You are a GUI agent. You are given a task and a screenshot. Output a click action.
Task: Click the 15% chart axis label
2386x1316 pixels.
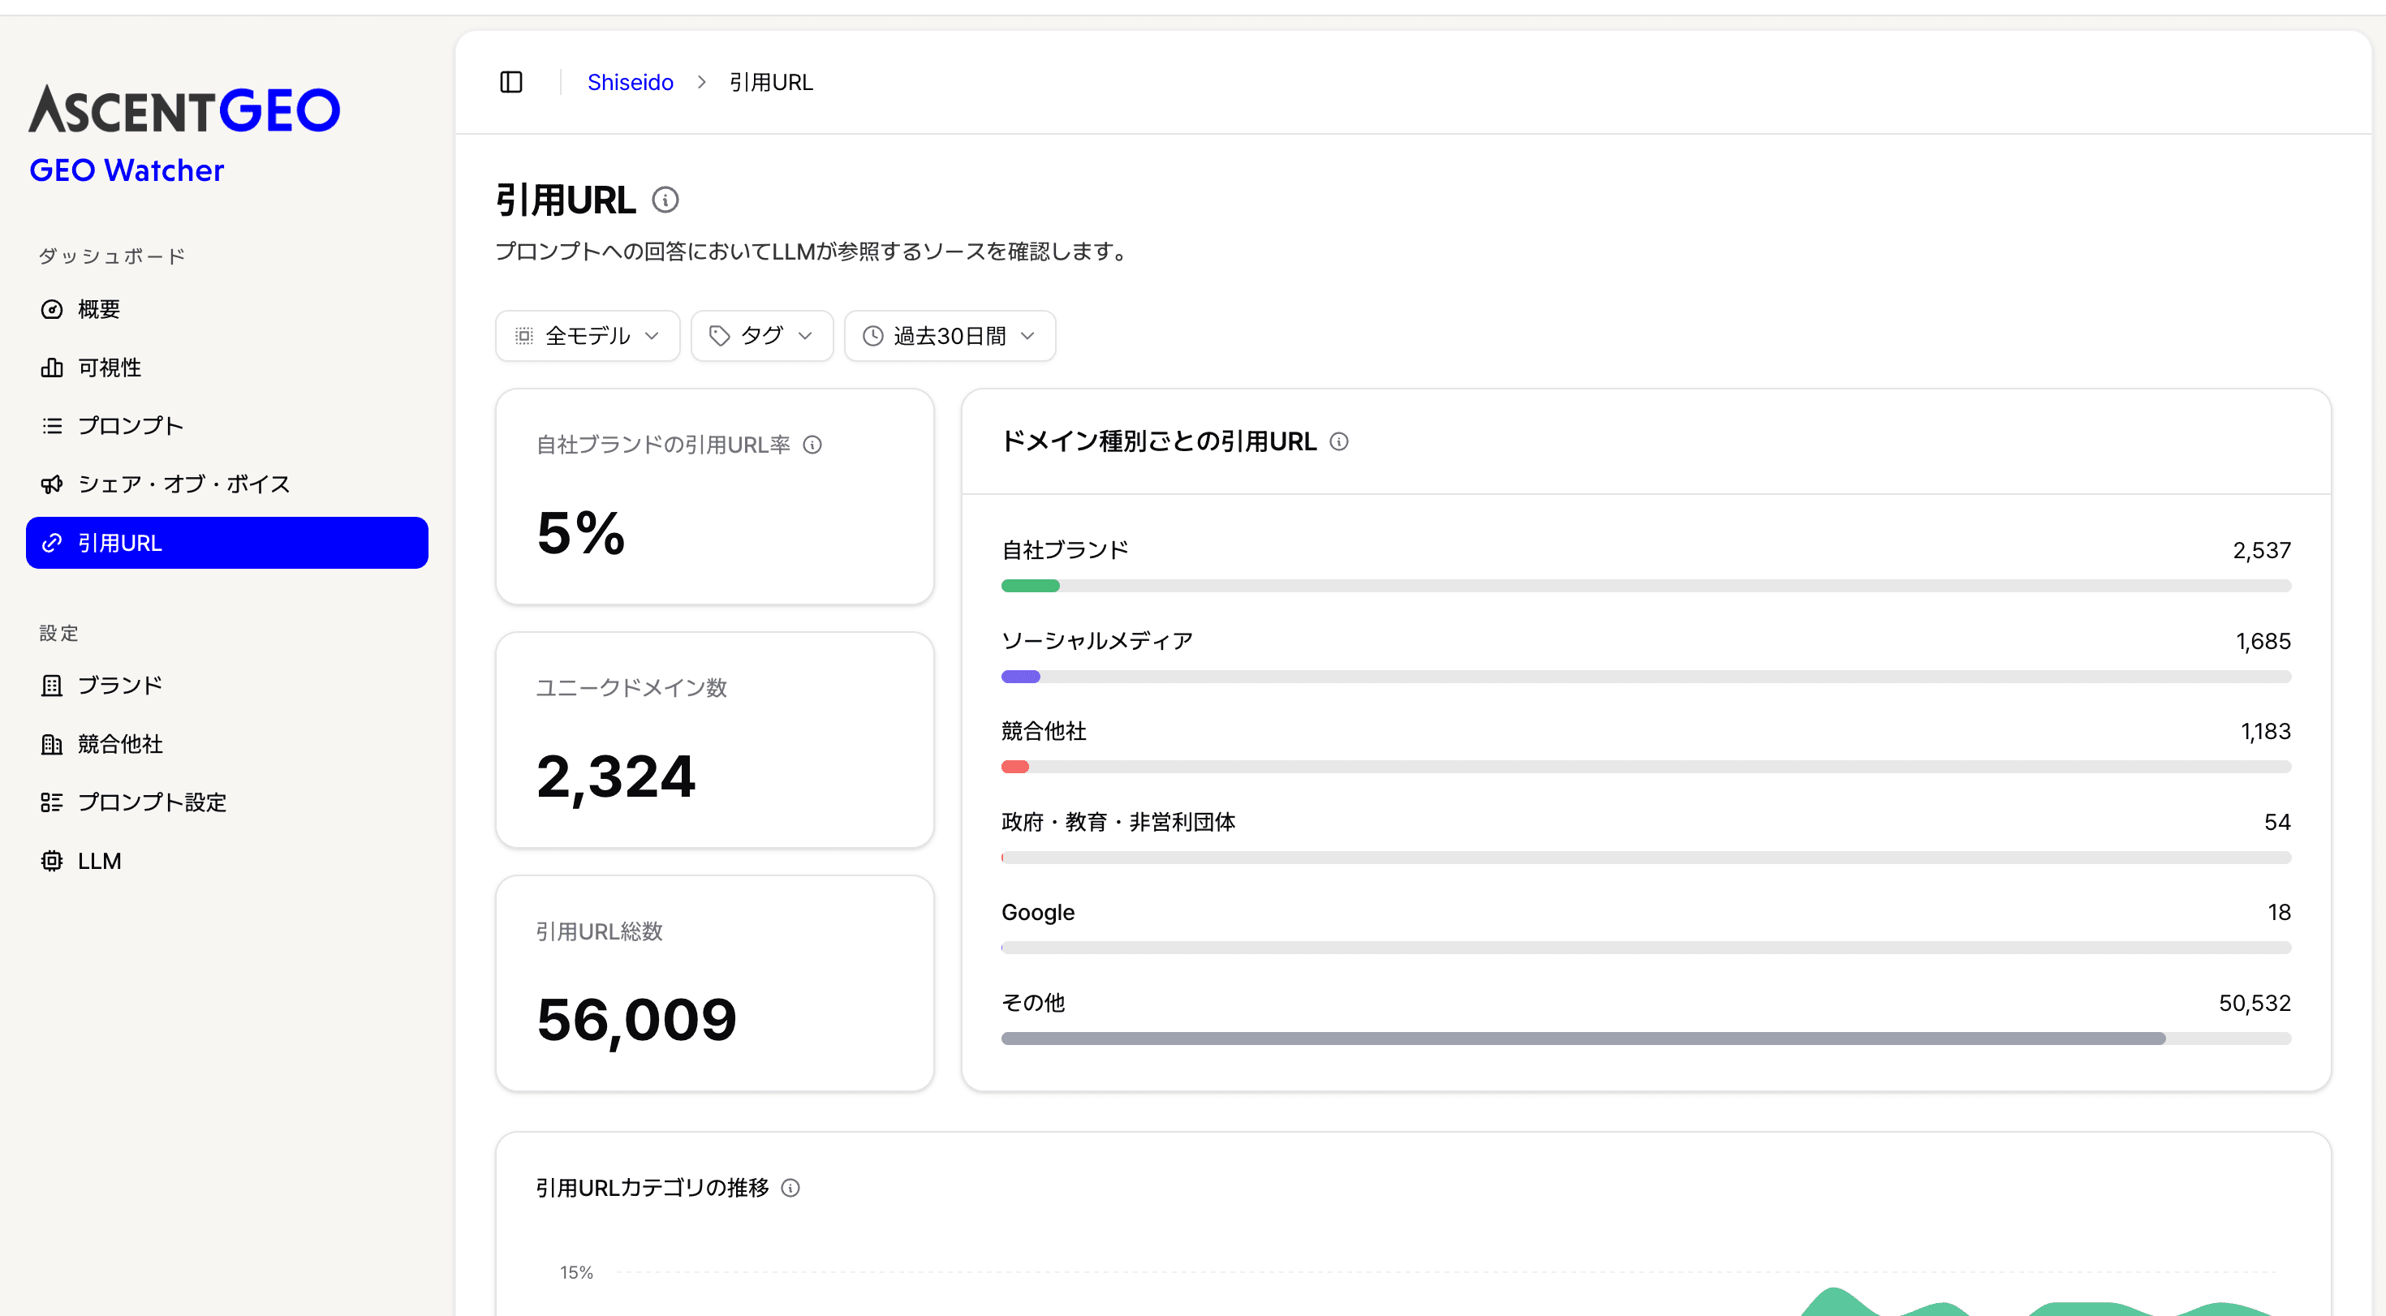pyautogui.click(x=576, y=1272)
